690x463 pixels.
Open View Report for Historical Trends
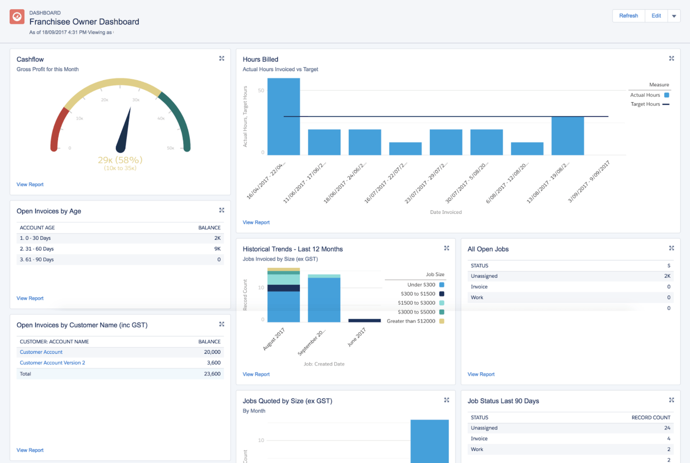pos(256,374)
